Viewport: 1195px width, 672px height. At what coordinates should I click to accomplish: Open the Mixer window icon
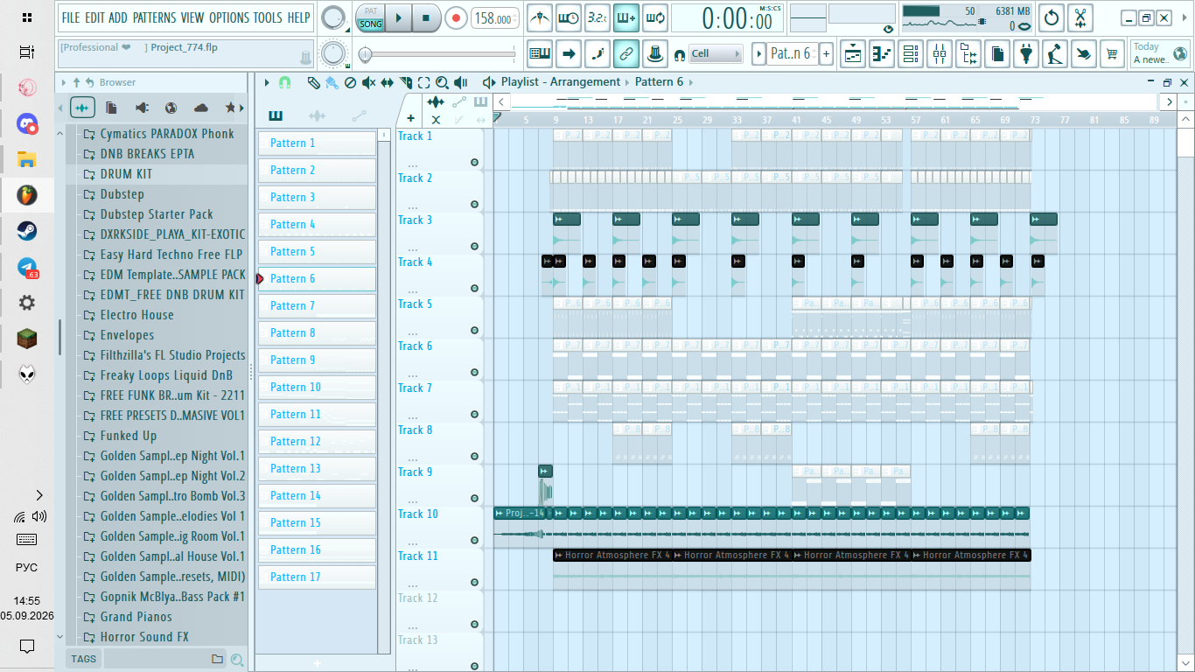click(939, 54)
